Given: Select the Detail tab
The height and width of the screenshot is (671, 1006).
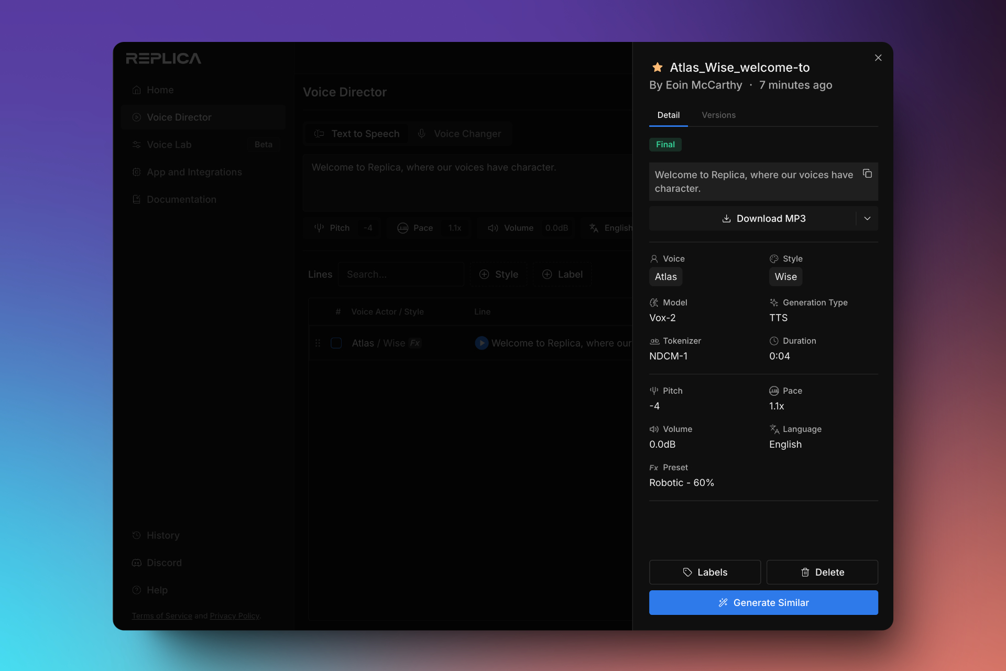Looking at the screenshot, I should [x=669, y=115].
